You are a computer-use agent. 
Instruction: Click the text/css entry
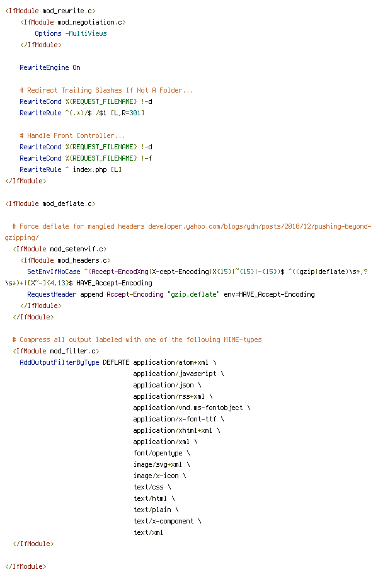point(148,487)
